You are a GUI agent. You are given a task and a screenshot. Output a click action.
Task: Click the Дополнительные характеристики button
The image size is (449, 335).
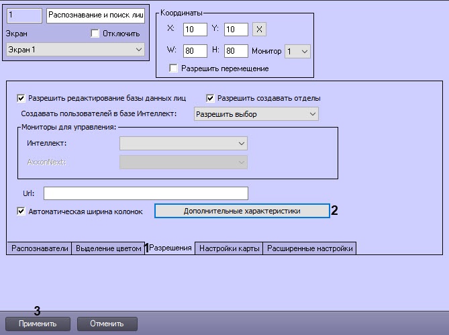[242, 211]
